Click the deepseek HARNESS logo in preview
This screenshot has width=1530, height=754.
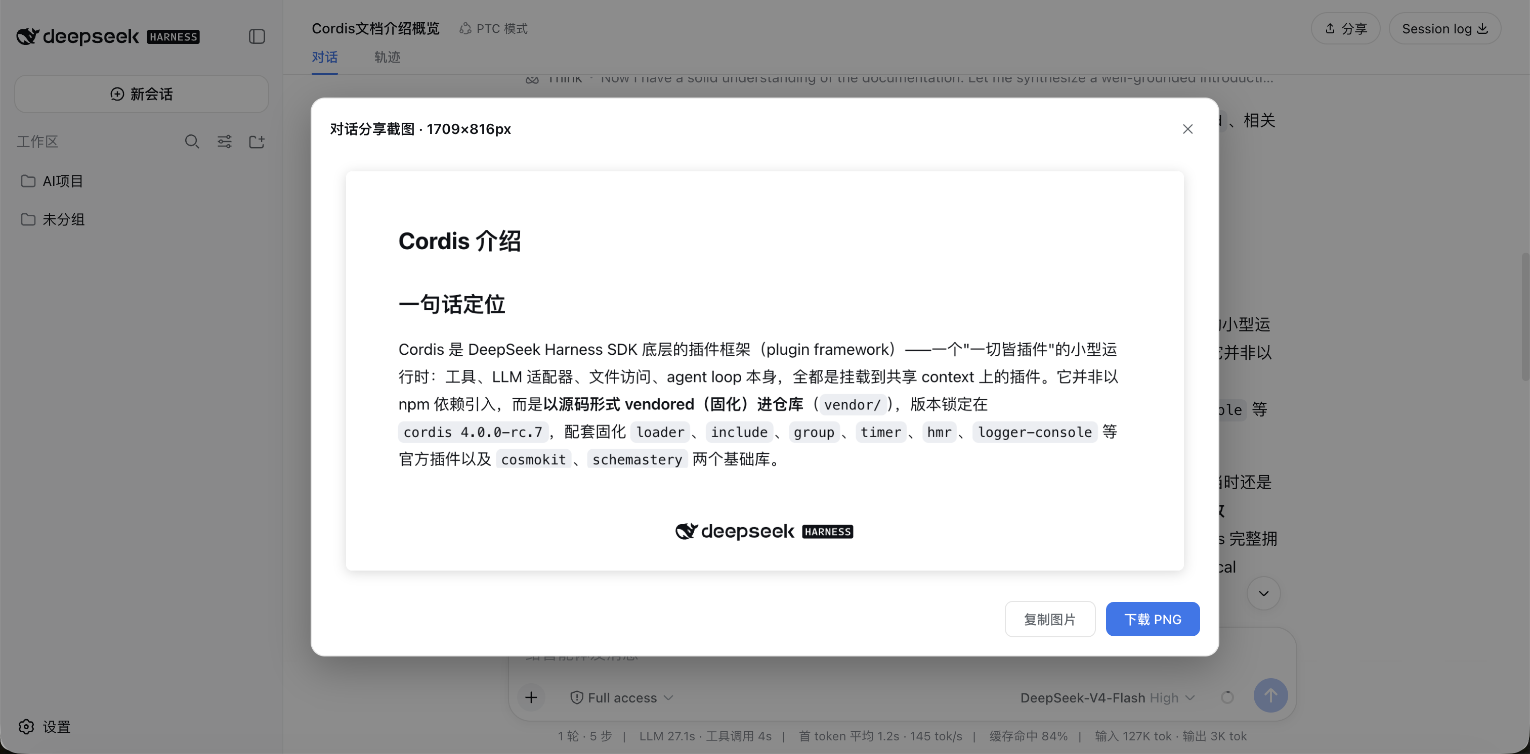[764, 531]
